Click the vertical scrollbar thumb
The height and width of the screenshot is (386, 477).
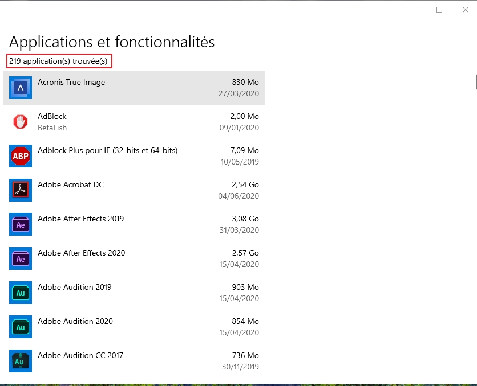click(476, 82)
